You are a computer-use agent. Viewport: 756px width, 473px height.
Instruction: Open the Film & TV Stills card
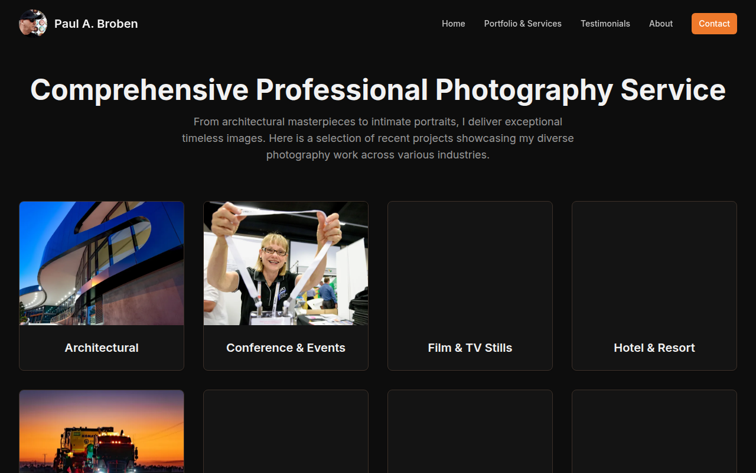coord(470,286)
